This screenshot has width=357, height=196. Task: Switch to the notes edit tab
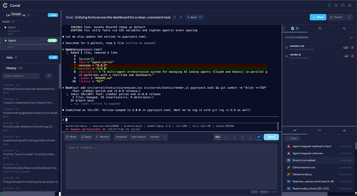pos(344,29)
